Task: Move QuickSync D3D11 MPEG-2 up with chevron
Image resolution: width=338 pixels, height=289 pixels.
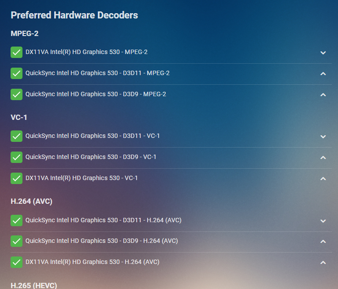Action: (x=323, y=74)
